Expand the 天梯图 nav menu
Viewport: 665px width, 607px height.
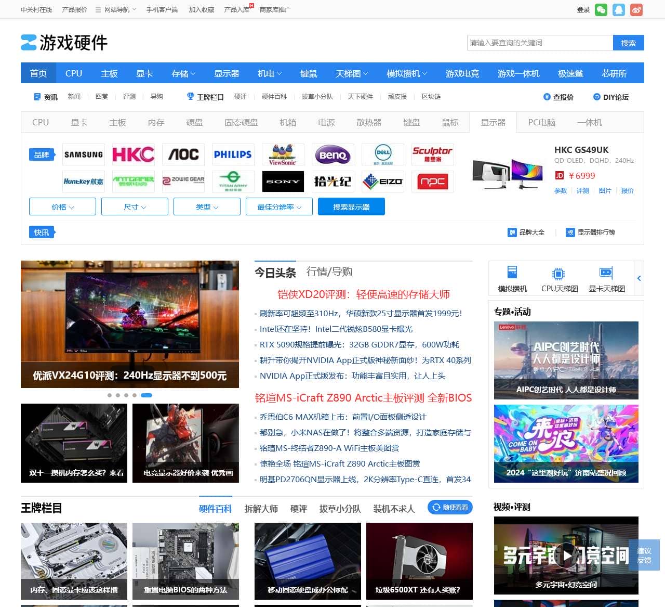pyautogui.click(x=352, y=73)
